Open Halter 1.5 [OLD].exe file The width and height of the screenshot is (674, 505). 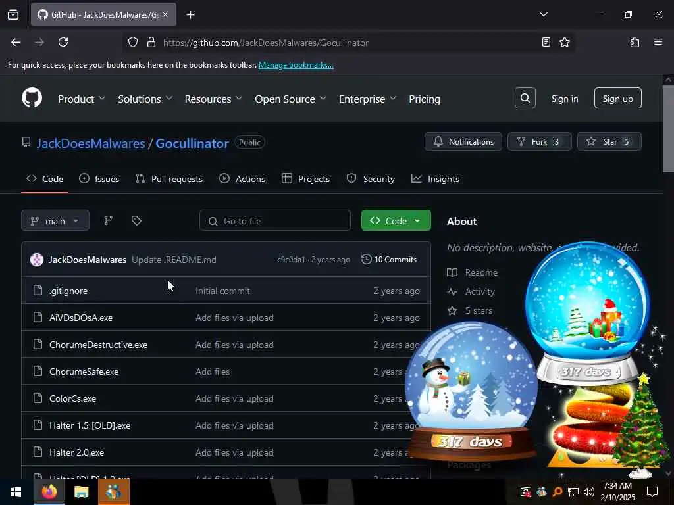(x=90, y=425)
